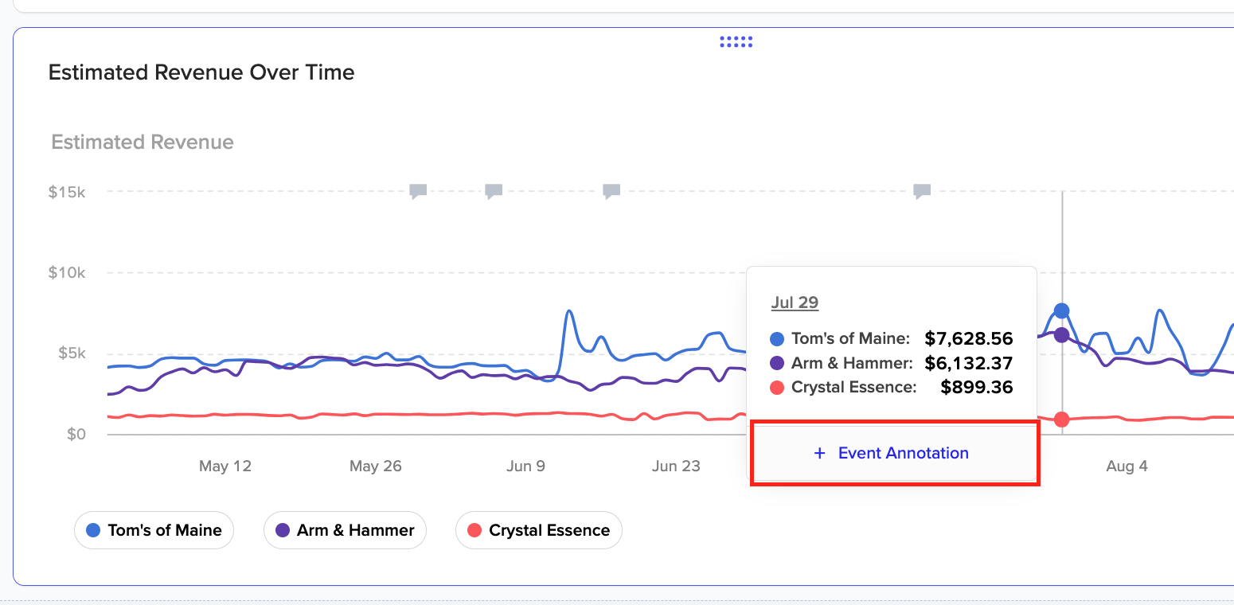Click the blue dot beside Tom's of Maine in tooltip
1234x605 pixels.
click(x=777, y=339)
